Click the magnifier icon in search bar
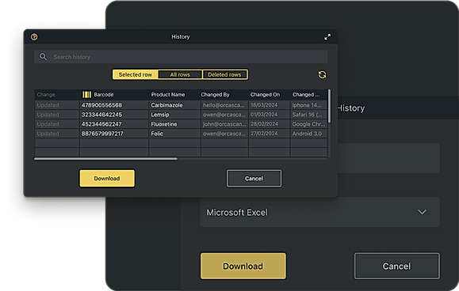 tap(43, 57)
